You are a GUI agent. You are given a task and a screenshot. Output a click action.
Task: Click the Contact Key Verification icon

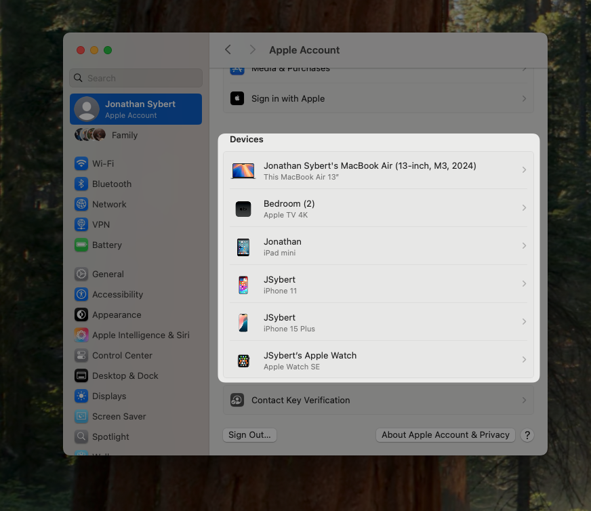pyautogui.click(x=237, y=400)
